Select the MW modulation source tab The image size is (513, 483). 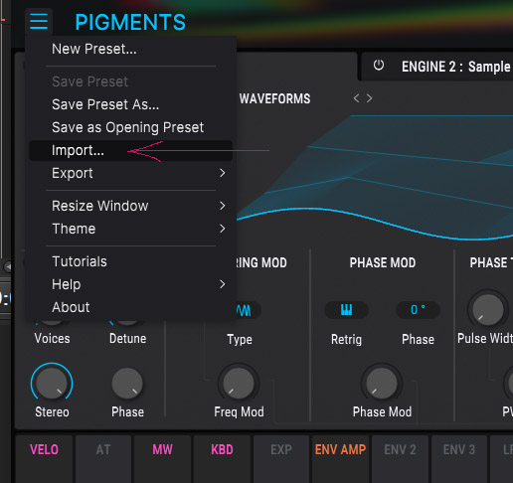click(x=163, y=459)
